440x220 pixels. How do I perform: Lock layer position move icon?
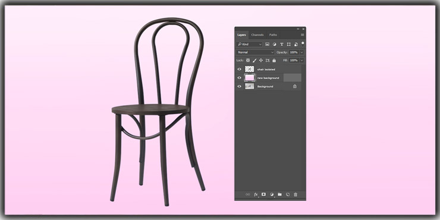261,60
